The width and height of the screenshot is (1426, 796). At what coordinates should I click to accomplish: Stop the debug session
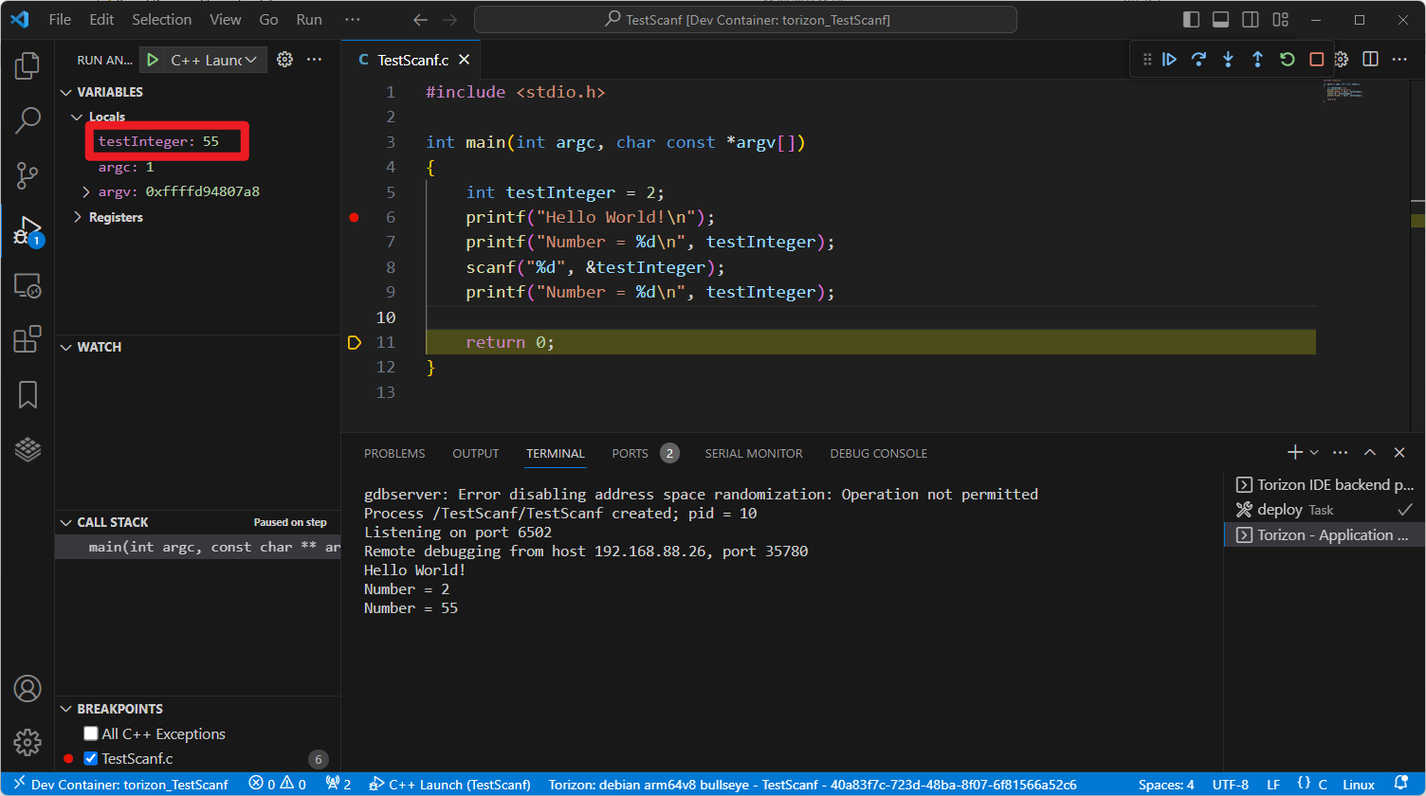1316,59
